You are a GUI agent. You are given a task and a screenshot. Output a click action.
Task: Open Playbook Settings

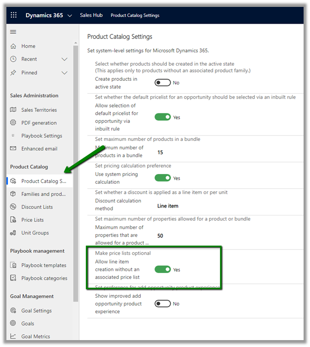pyautogui.click(x=41, y=136)
